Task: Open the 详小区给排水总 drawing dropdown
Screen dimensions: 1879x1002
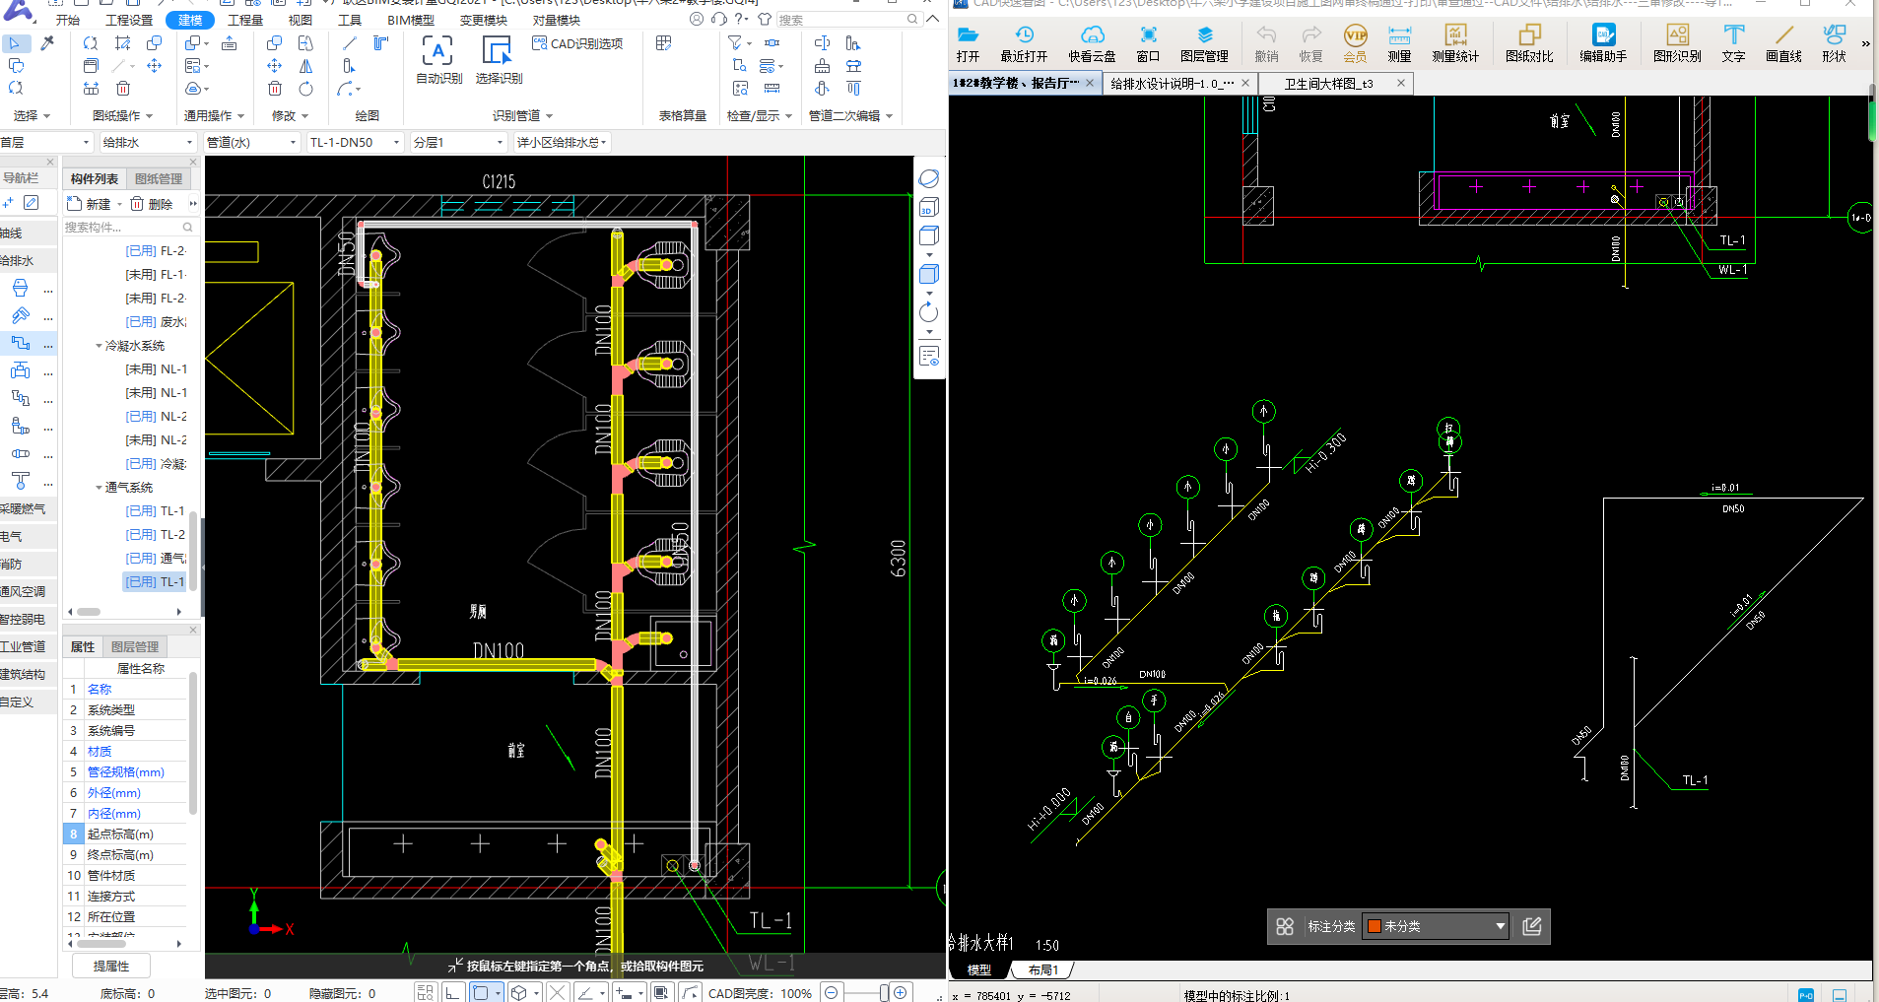Action: [x=561, y=142]
